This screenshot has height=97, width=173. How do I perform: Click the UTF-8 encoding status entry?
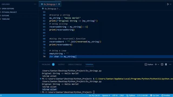[115, 95]
